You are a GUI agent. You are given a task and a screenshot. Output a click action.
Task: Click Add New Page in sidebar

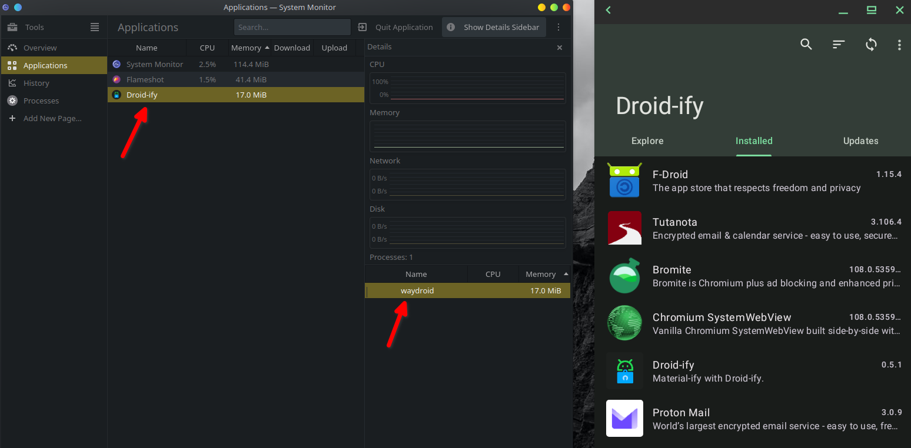click(x=52, y=118)
